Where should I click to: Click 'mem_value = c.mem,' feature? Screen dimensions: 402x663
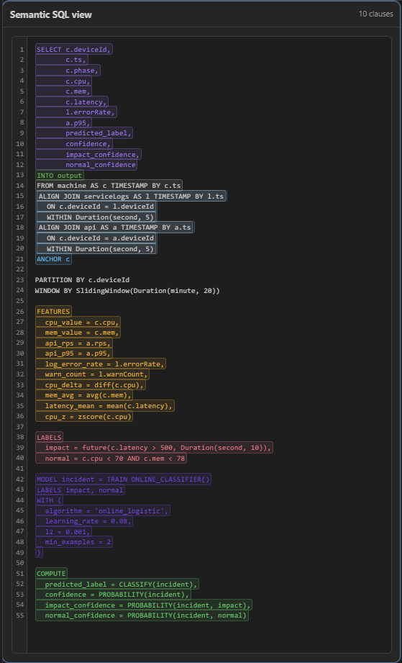[78, 333]
